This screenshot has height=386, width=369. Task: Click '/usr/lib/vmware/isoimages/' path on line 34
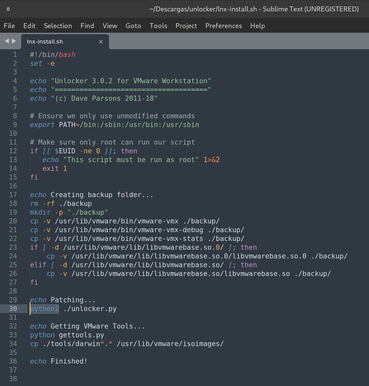coord(170,344)
